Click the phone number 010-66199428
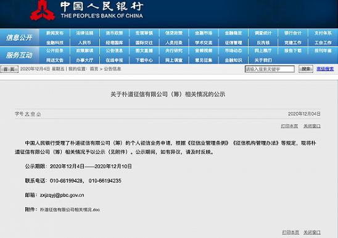Image resolution: width=338 pixels, height=238 pixels. 66,181
